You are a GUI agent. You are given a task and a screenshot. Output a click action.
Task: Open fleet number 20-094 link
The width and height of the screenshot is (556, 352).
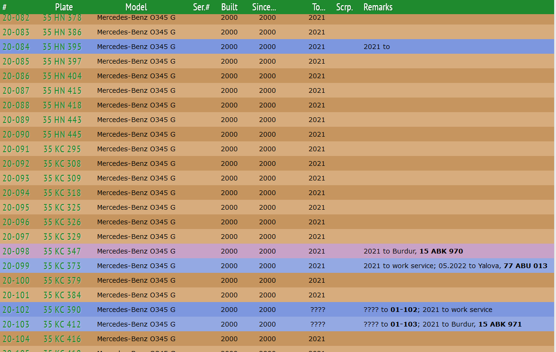(16, 193)
